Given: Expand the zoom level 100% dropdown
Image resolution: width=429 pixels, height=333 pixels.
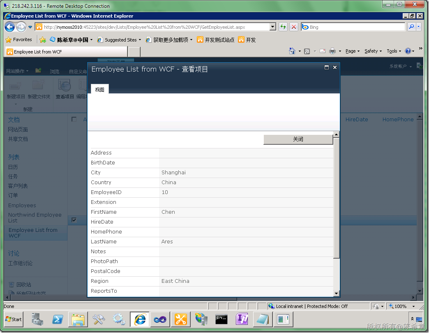Looking at the screenshot, I should pyautogui.click(x=413, y=306).
